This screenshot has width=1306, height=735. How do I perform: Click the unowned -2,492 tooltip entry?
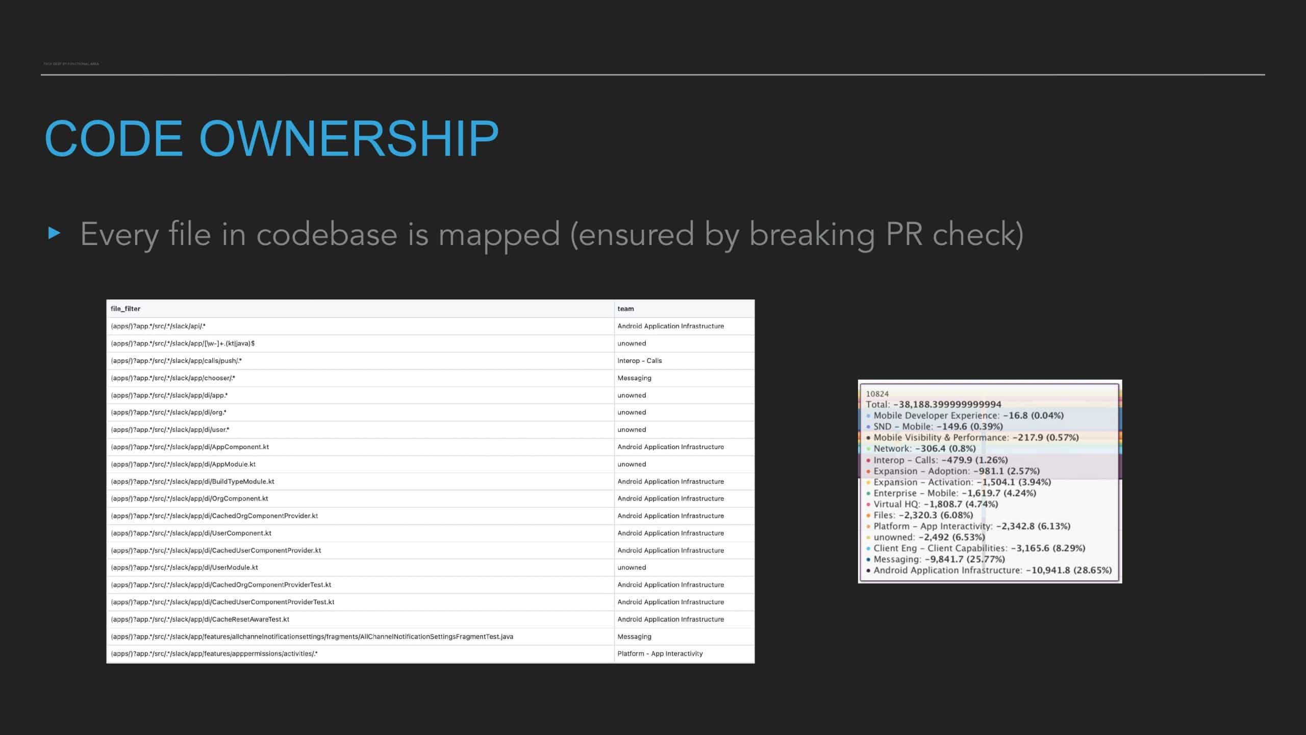coord(925,537)
